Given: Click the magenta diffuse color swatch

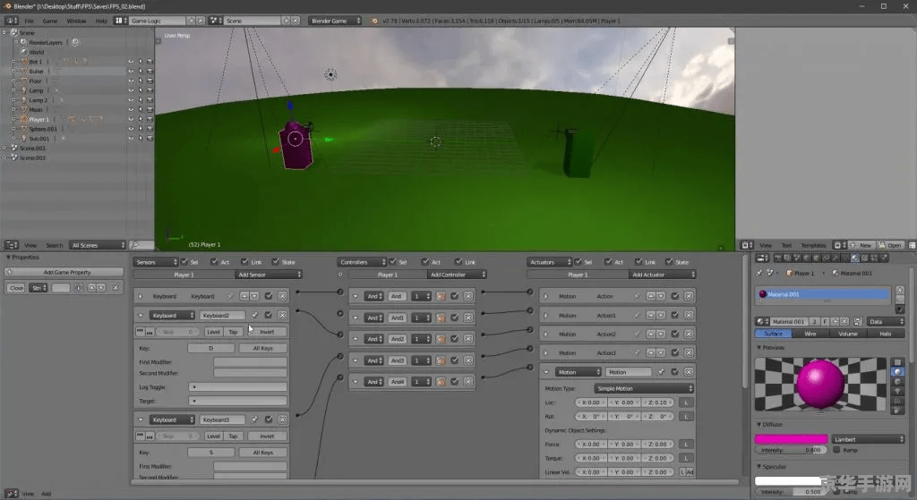Looking at the screenshot, I should click(x=792, y=439).
